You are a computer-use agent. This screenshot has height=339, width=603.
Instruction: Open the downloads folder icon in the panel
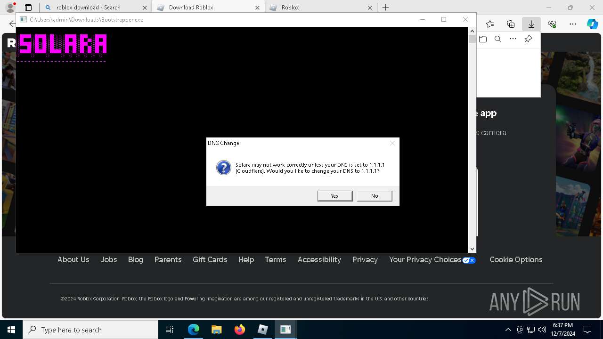tap(483, 39)
